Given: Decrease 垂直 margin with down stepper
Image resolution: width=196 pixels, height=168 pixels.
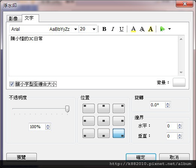Looking at the screenshot, I should click(179, 138).
